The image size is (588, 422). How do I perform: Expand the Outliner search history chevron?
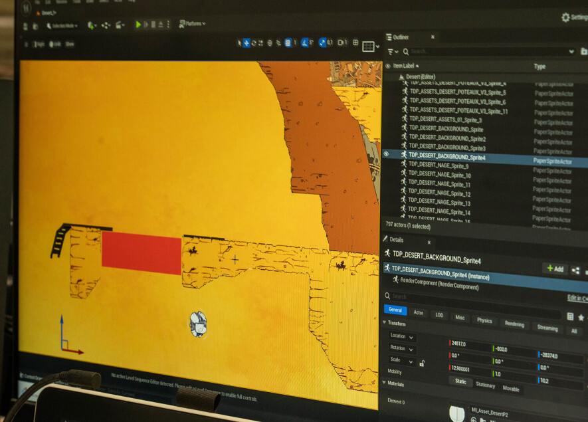click(571, 51)
